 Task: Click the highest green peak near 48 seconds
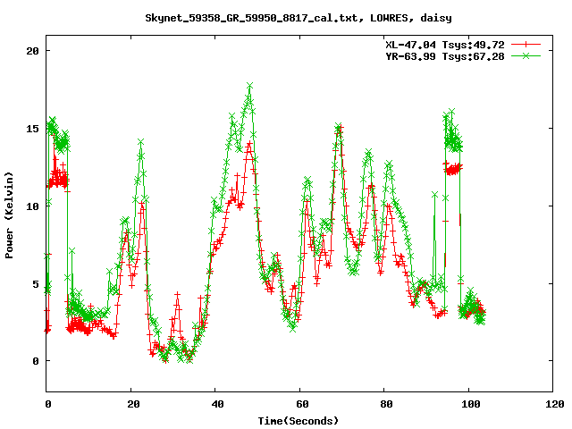250,86
